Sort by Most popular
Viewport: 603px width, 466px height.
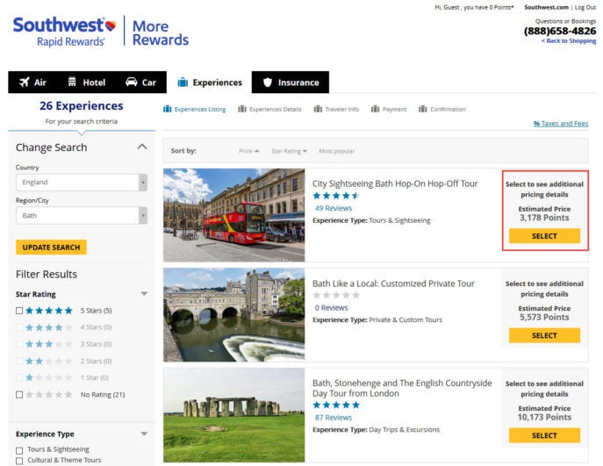pyautogui.click(x=336, y=151)
